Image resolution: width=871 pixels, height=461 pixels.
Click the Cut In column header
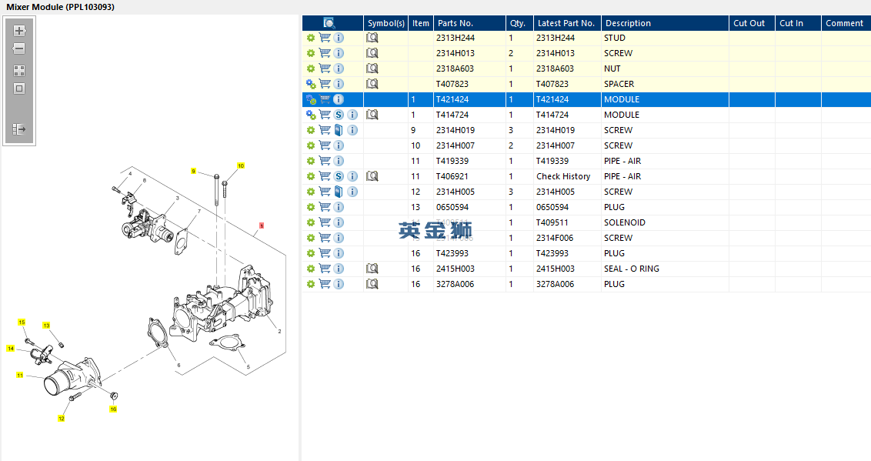pos(798,23)
